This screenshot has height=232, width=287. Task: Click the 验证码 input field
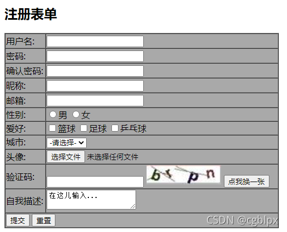[x=95, y=182]
